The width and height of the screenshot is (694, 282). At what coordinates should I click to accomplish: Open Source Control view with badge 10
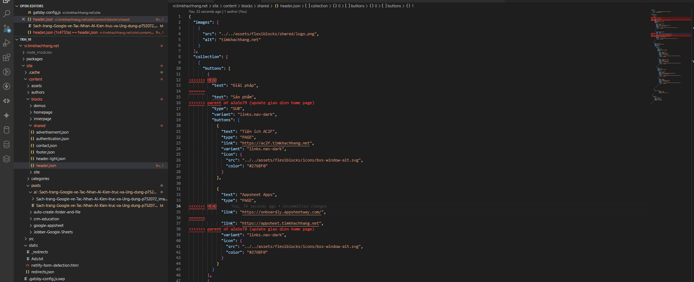tap(7, 29)
